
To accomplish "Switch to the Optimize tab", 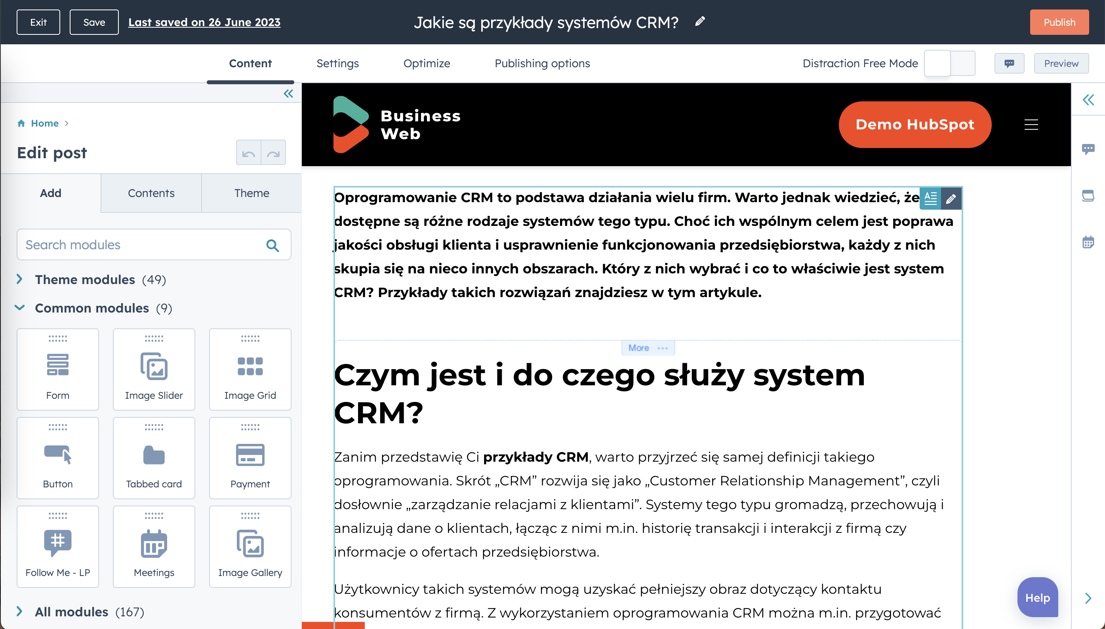I will click(x=427, y=63).
